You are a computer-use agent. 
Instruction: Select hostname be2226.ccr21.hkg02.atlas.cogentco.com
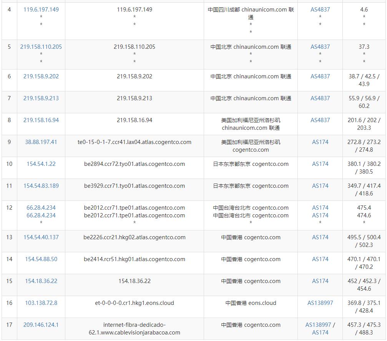[135, 237]
